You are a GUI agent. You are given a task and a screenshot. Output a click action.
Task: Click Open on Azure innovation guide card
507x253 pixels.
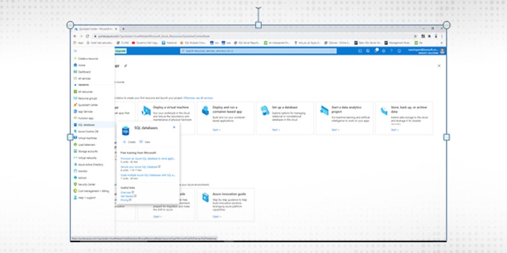(217, 216)
